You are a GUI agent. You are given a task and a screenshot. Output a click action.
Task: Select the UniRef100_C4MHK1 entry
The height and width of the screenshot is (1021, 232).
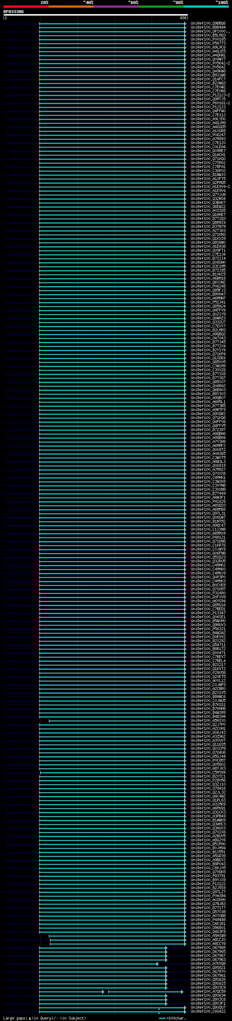[208, 478]
